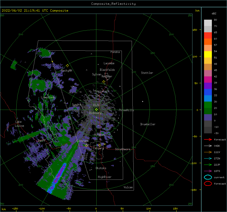This screenshot has width=227, height=212.
Task: Click the cyan 'current' oval legend icon
Action: 208,177
